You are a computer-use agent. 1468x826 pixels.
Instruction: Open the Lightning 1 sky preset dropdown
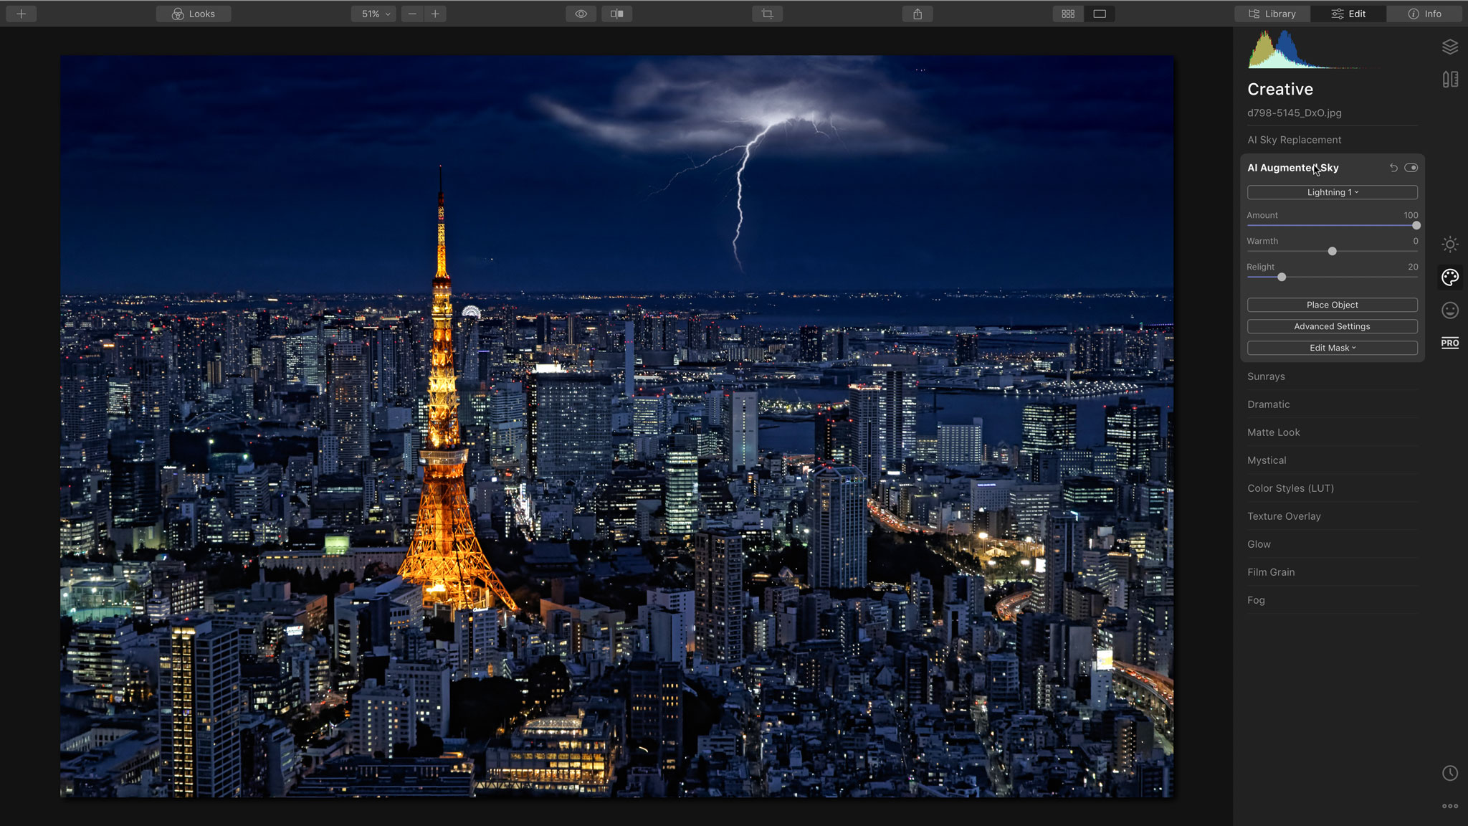tap(1331, 191)
